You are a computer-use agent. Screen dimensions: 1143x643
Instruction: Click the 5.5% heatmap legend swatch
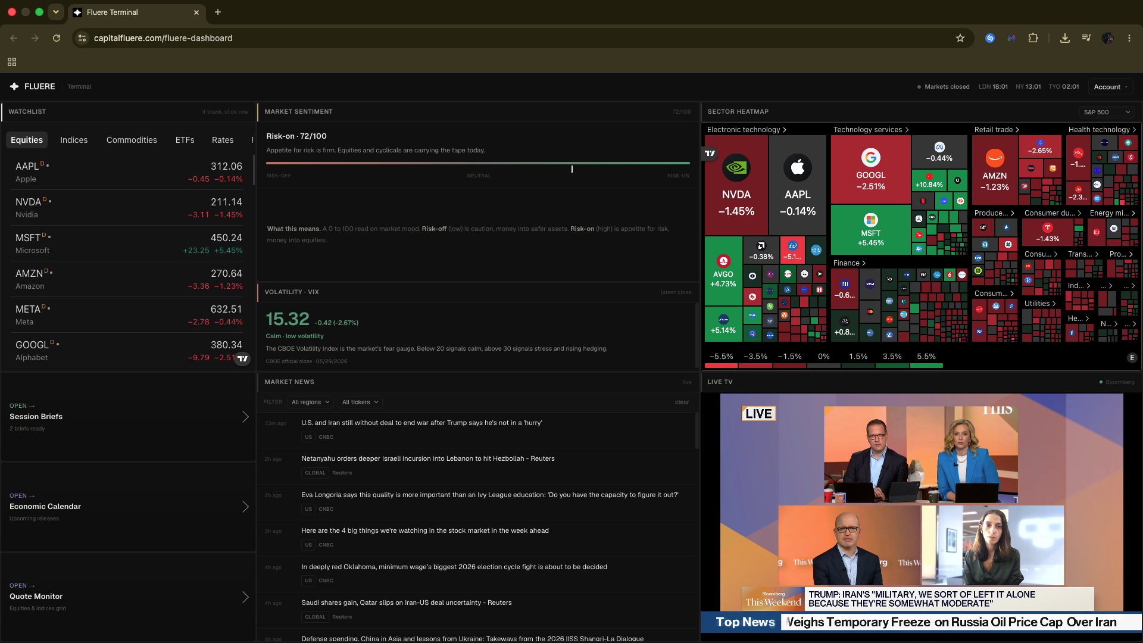coord(926,366)
